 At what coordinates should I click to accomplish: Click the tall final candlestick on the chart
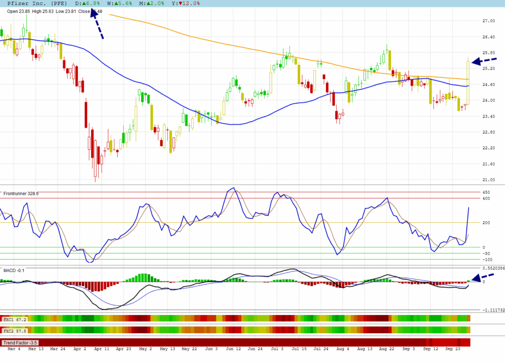[468, 81]
